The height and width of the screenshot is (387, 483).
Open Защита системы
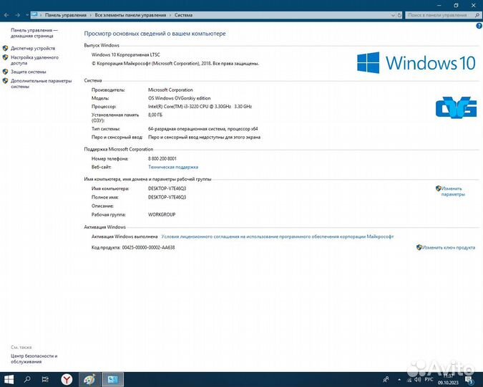29,72
